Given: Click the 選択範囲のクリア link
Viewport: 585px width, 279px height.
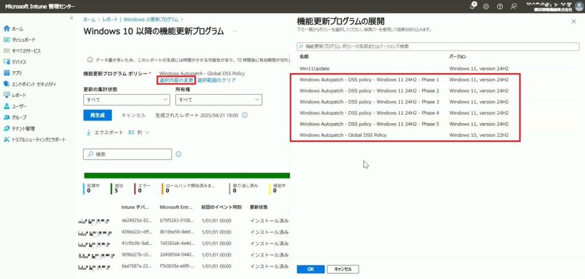Looking at the screenshot, I should (x=217, y=80).
